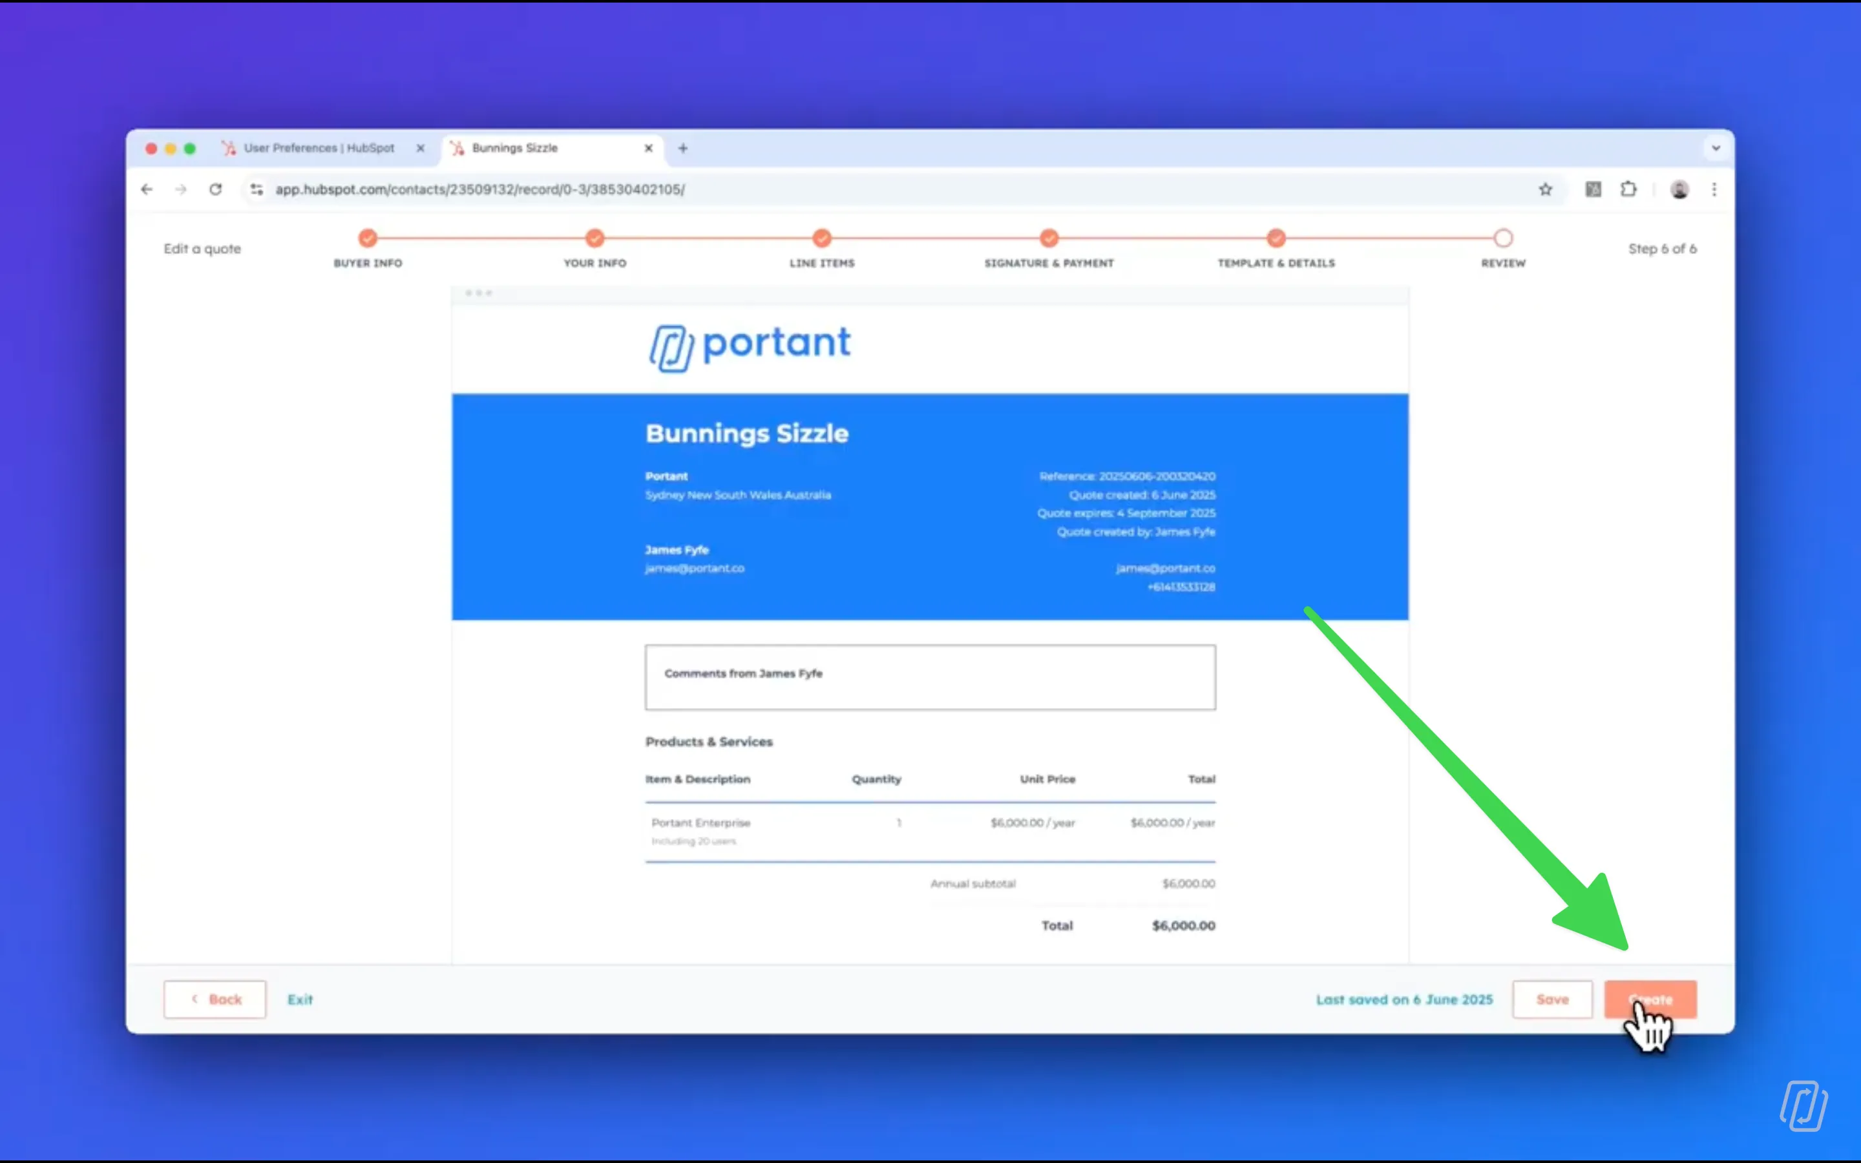Select the Review step circle
Image resolution: width=1861 pixels, height=1163 pixels.
click(x=1504, y=238)
